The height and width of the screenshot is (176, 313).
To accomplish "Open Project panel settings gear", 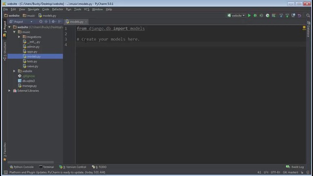I will (x=53, y=22).
